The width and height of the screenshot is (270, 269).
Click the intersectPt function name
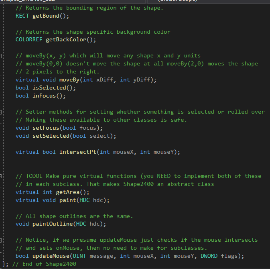coord(78,152)
